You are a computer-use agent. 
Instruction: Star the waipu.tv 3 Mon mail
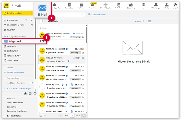[83, 106]
